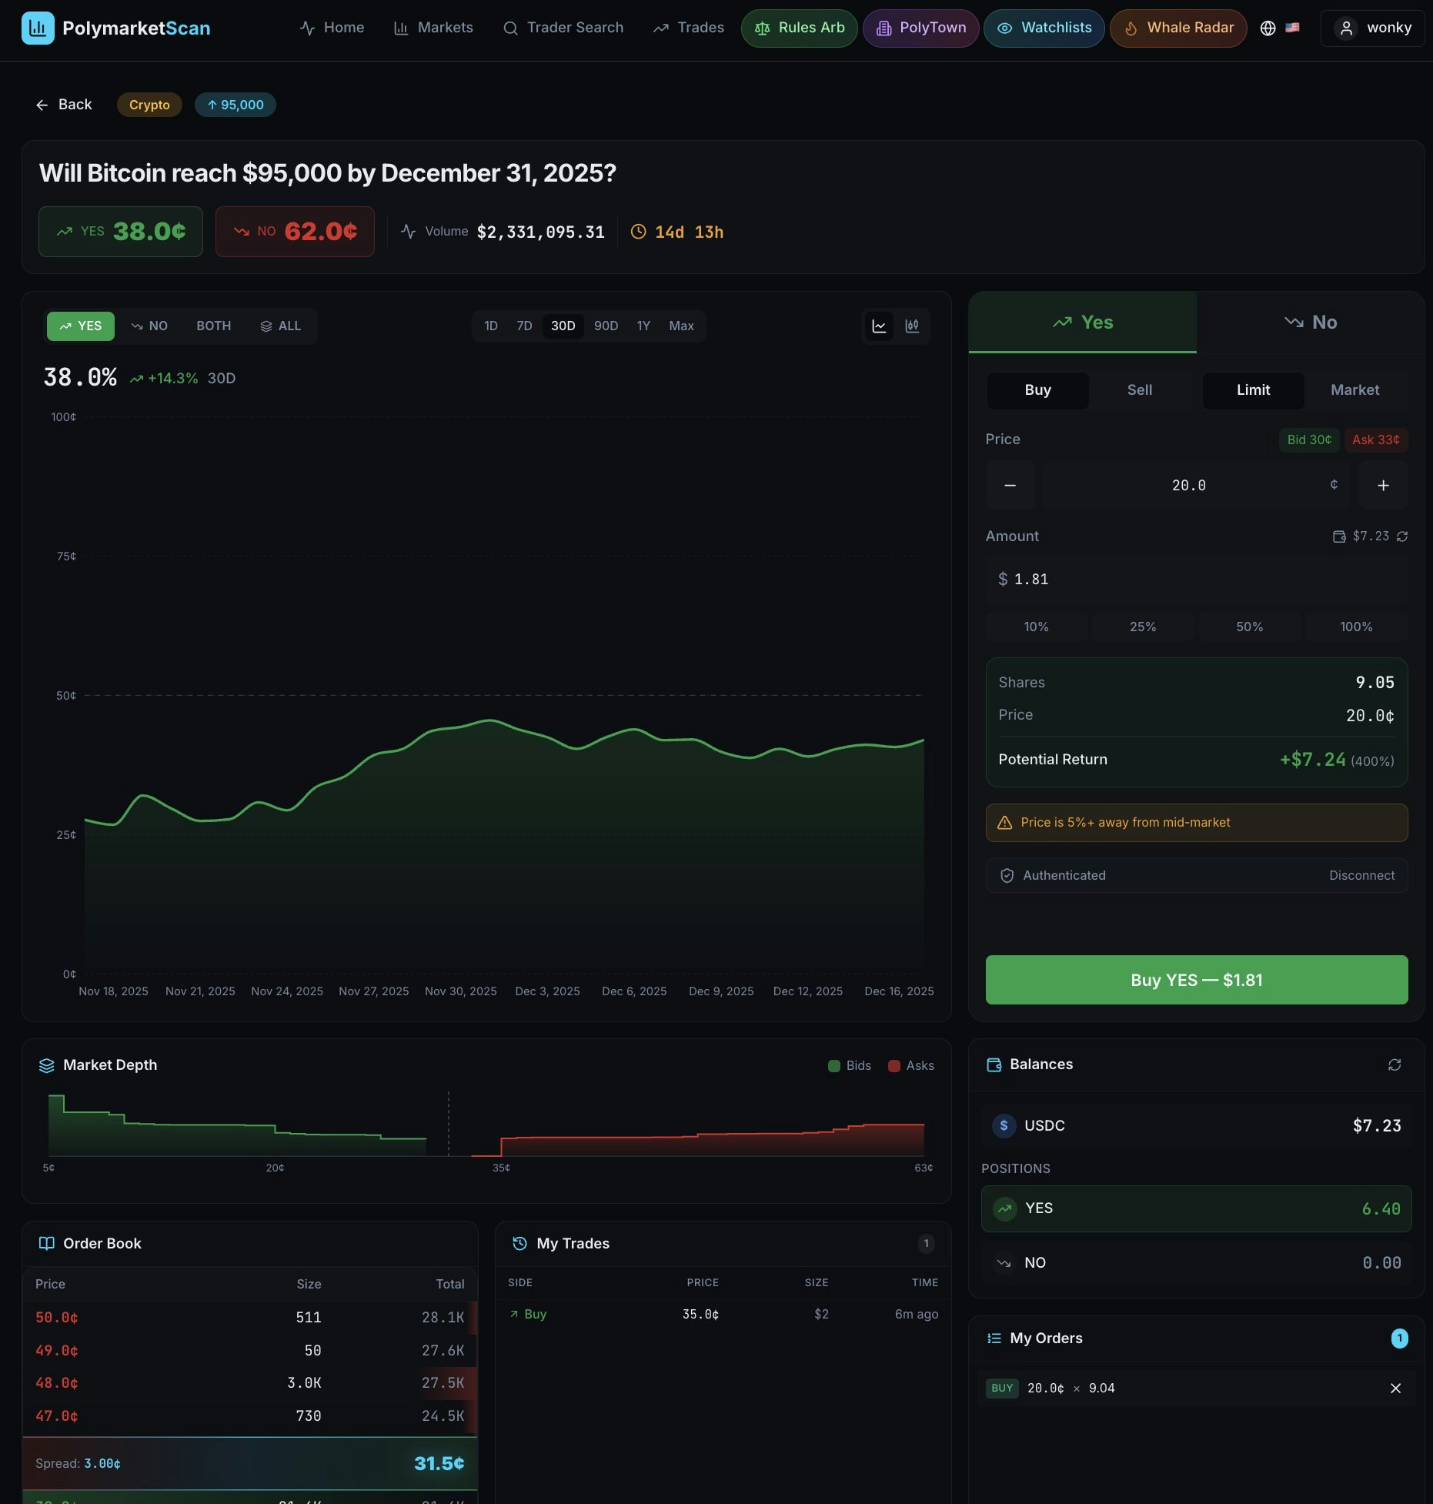Click the back arrow above the market title
1433x1504 pixels.
coord(42,105)
